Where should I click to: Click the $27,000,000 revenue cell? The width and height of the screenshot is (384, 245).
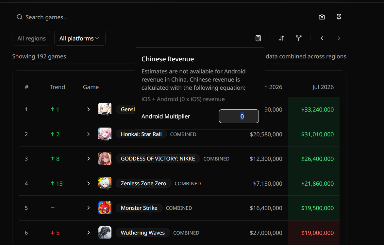coord(266,233)
